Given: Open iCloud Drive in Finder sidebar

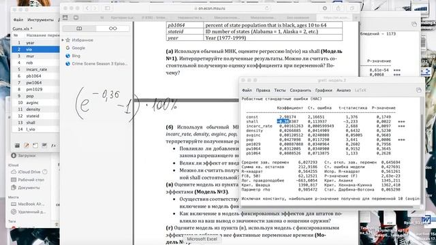Looking at the screenshot, I should pyautogui.click(x=29, y=172).
